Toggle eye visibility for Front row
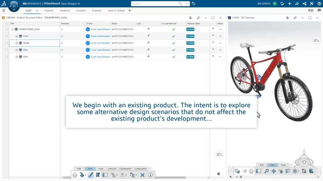 point(213,36)
